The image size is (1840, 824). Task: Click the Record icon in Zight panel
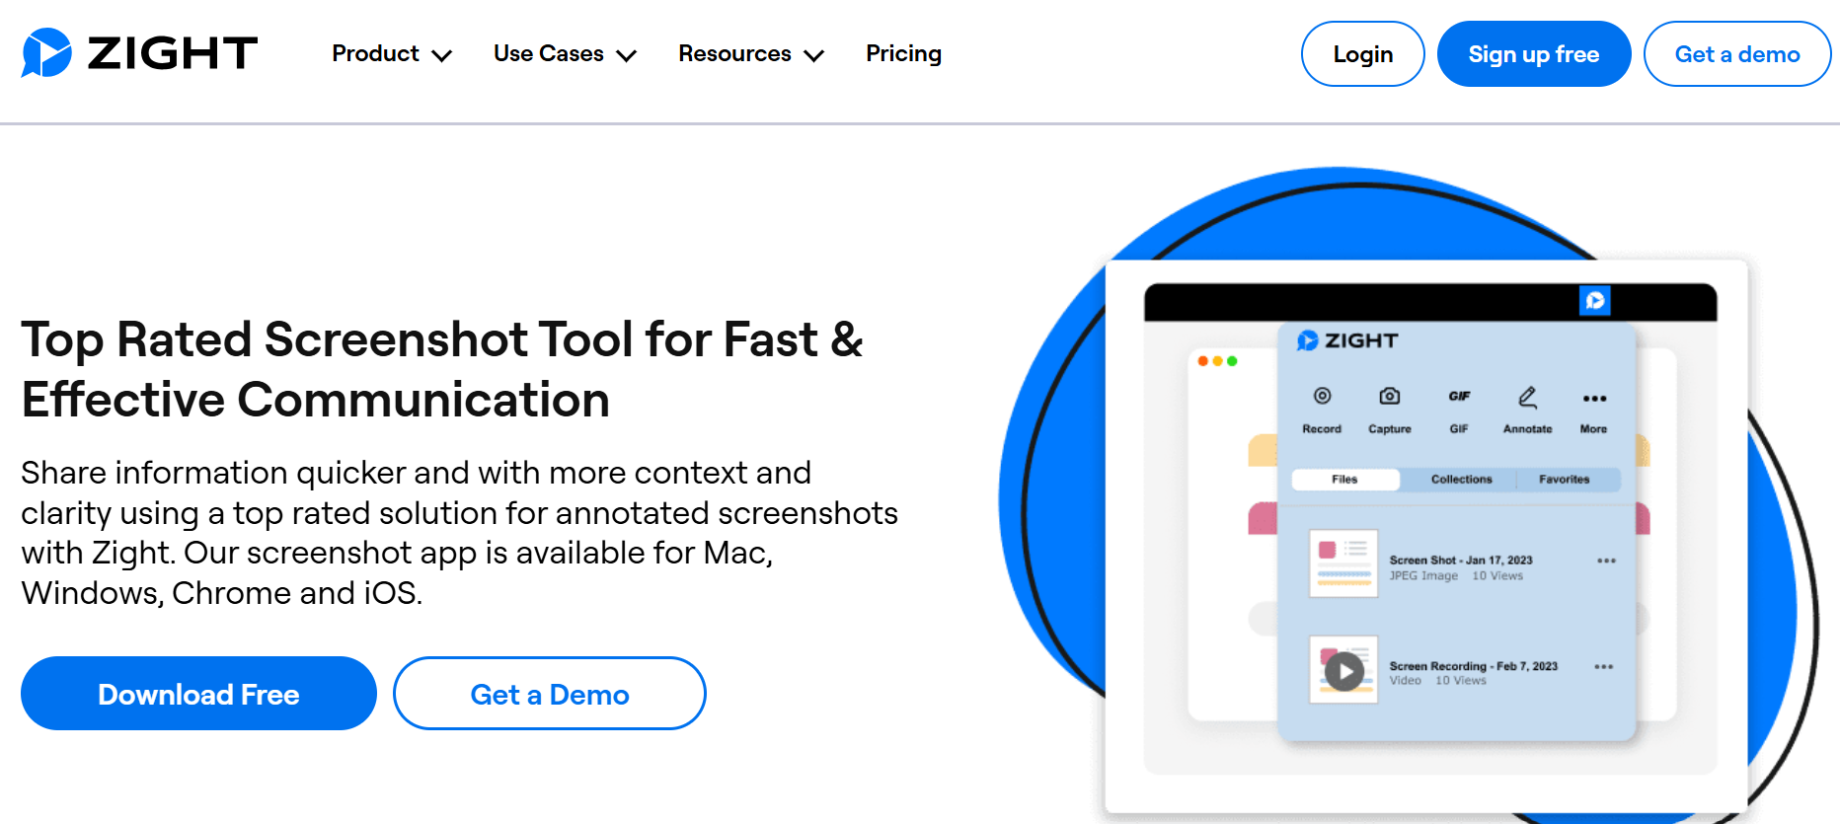point(1322,397)
